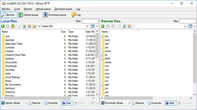Open remote path history dropdown
197x110 pixels.
[185, 26]
